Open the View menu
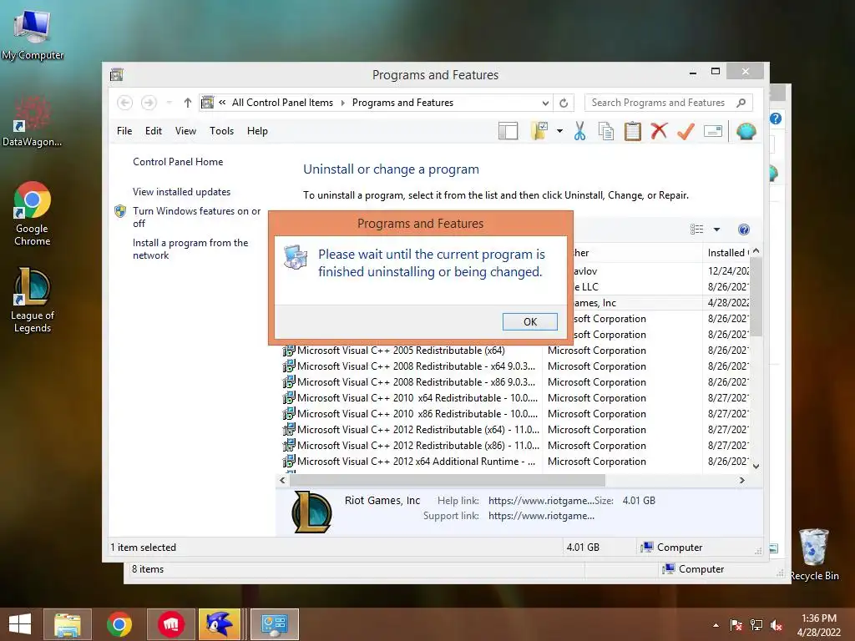 point(185,131)
